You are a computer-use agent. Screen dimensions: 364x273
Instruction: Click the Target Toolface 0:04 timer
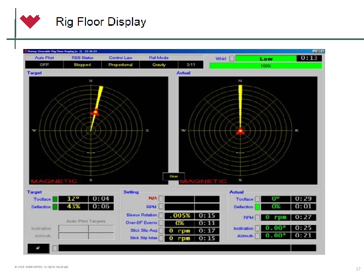click(101, 199)
